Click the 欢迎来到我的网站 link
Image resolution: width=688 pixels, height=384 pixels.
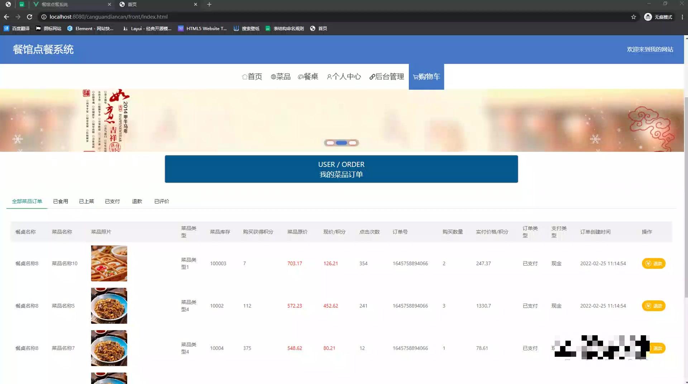(650, 49)
